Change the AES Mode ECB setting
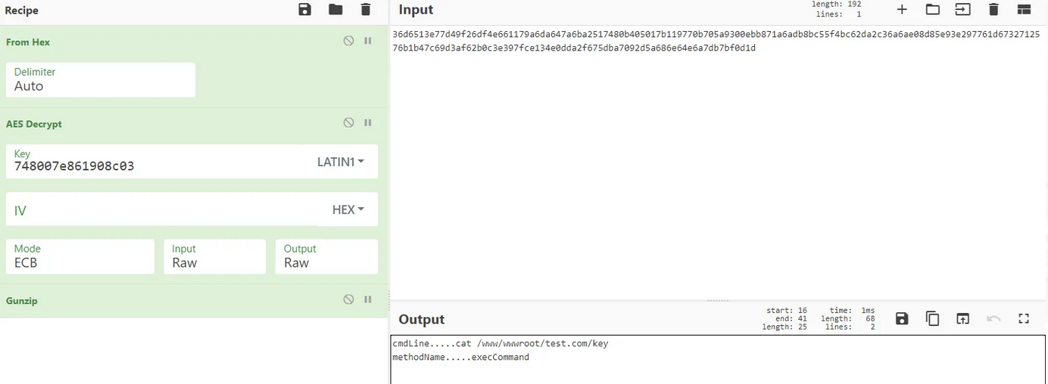The image size is (1048, 384). [80, 256]
